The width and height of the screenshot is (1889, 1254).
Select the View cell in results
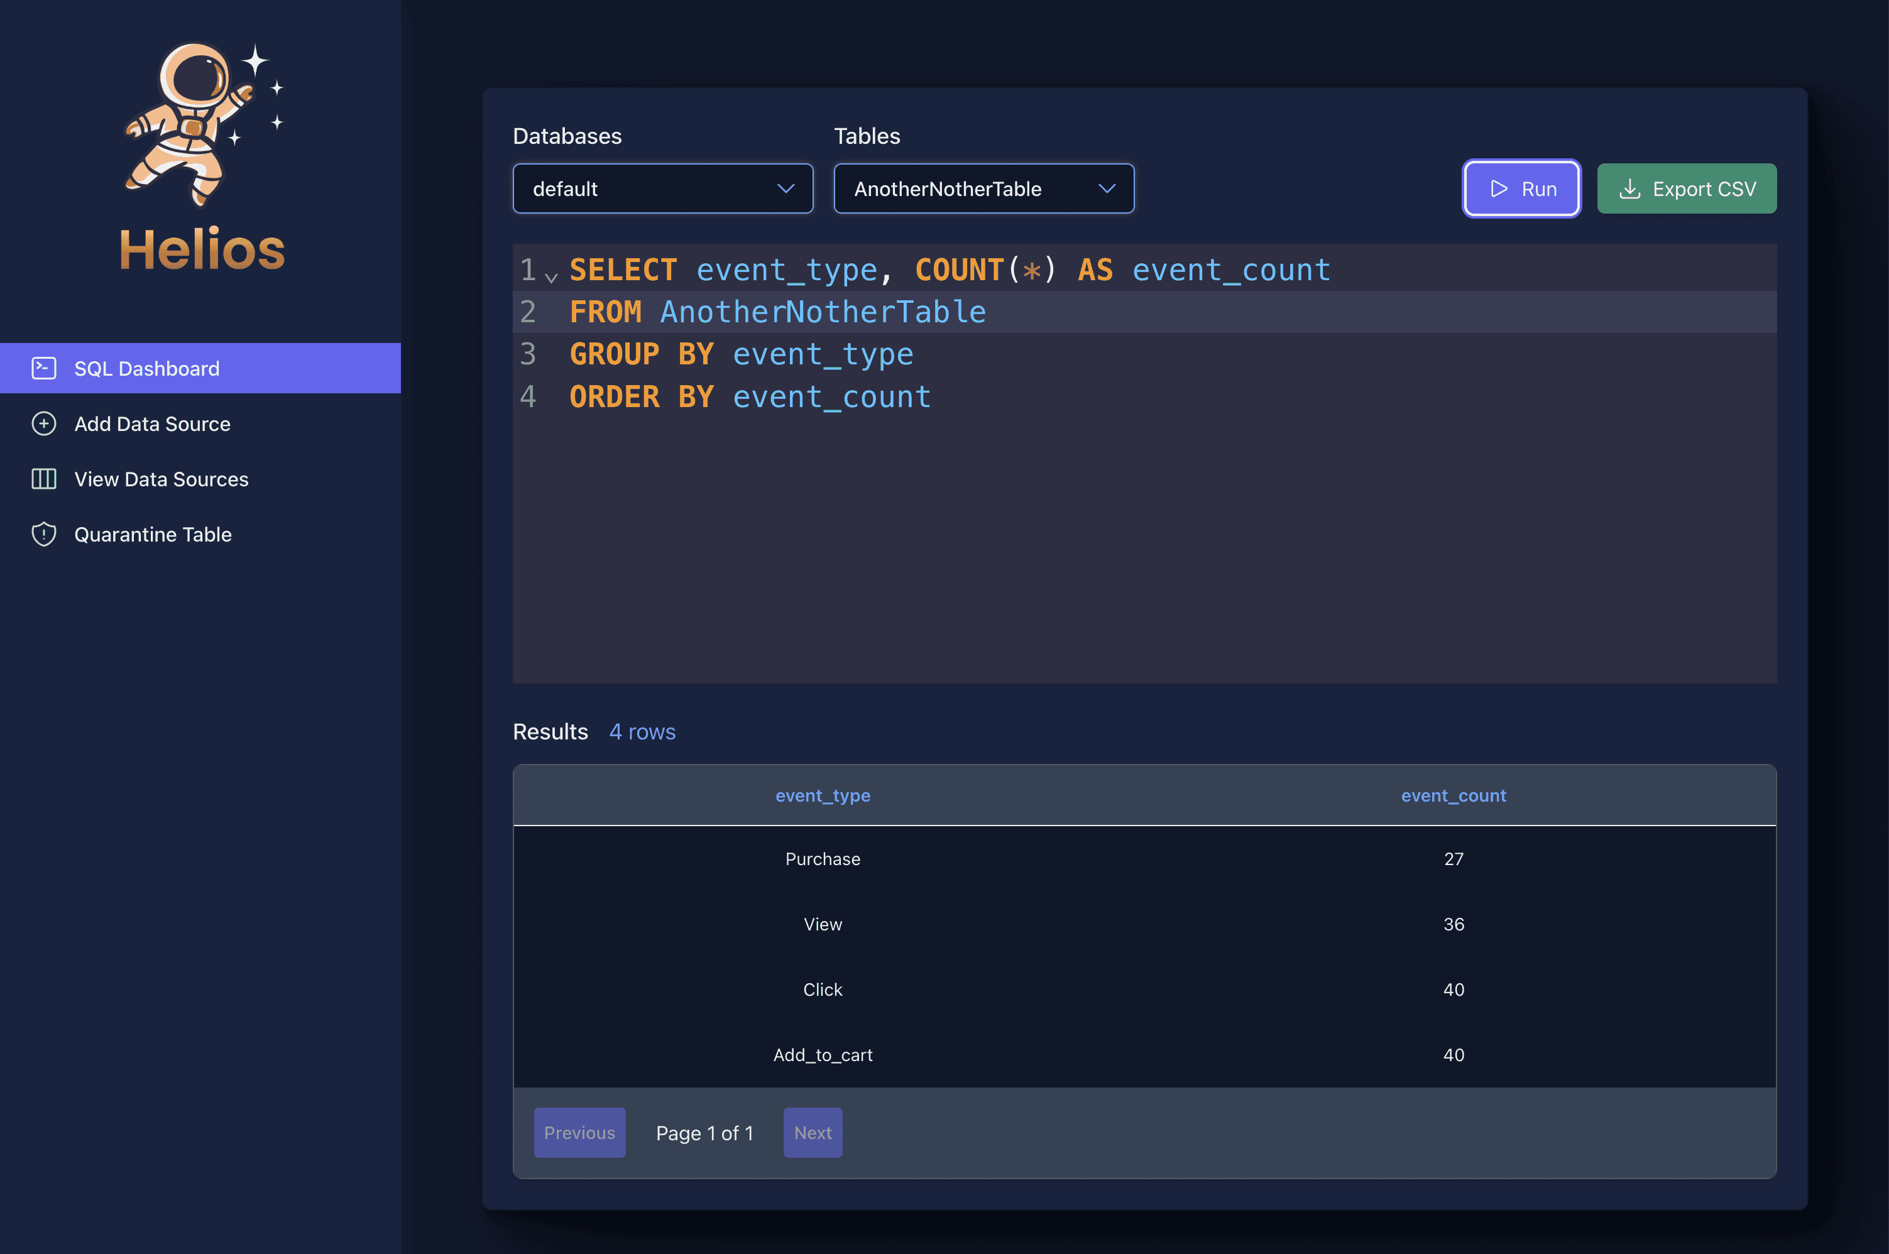[x=823, y=925]
